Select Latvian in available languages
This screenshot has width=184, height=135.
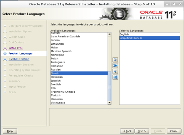point(79,40)
